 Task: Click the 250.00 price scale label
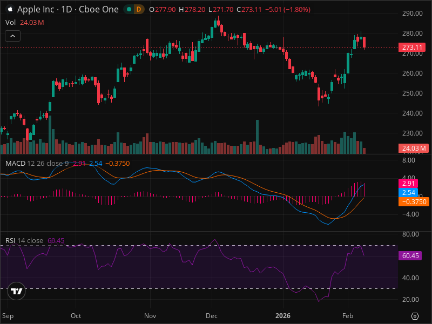(x=412, y=93)
